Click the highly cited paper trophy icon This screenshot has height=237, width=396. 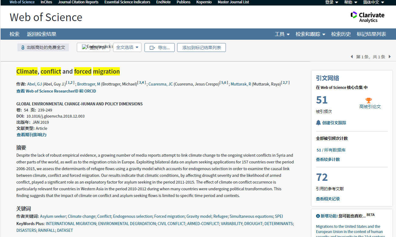click(369, 100)
